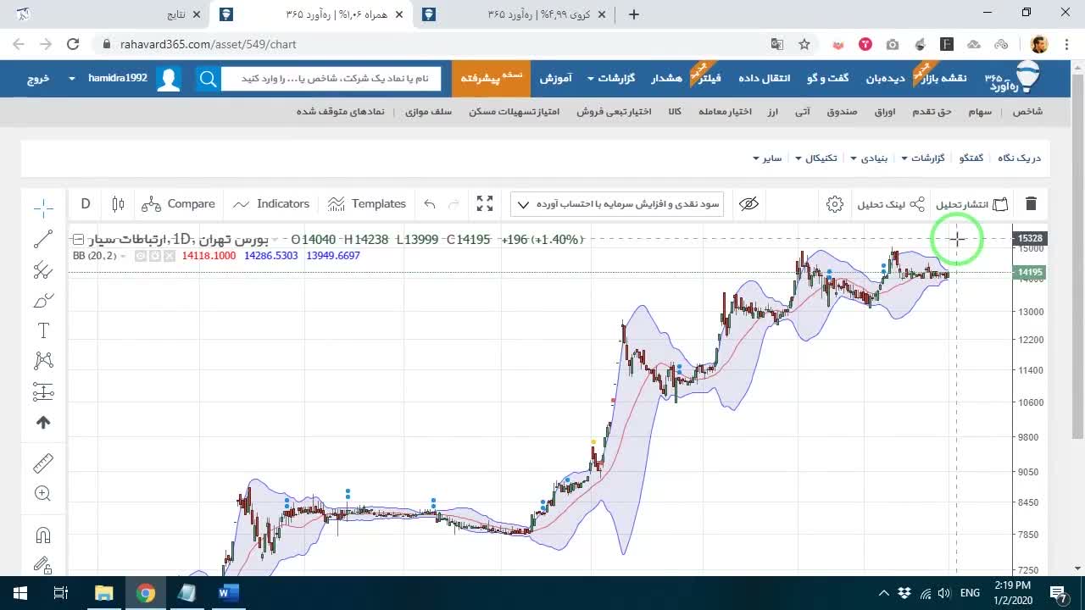
Task: Delete drawings with the trash icon
Action: (x=1031, y=204)
